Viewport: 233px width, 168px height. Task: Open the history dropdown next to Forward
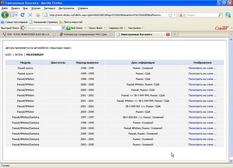click(16, 15)
